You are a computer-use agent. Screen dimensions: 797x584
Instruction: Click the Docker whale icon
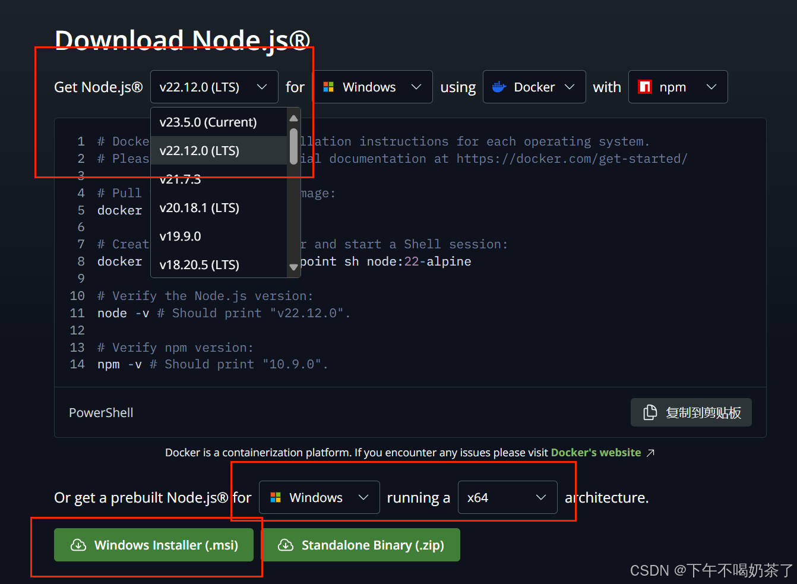coord(499,87)
